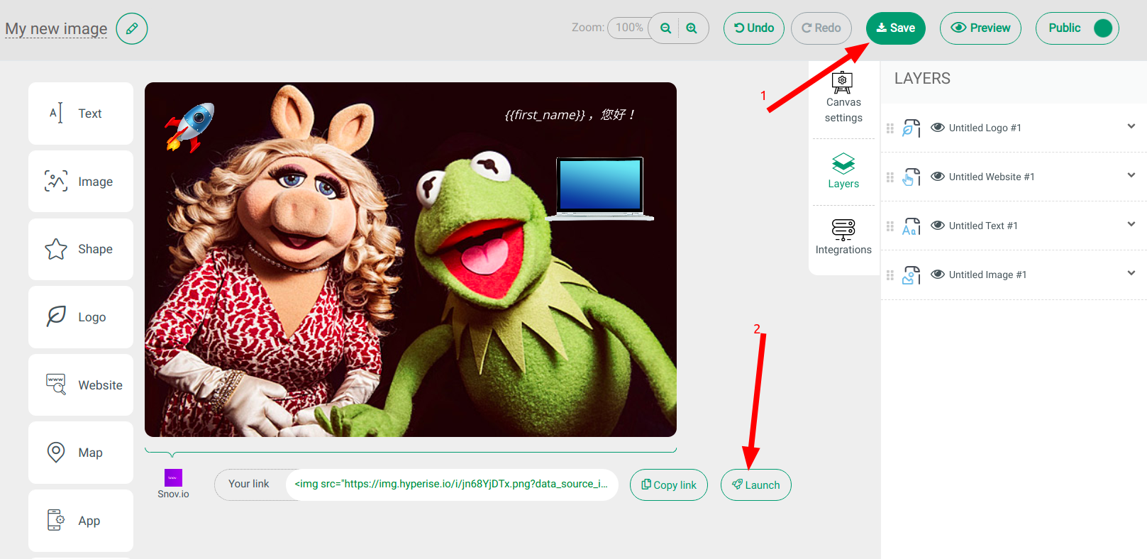Open Canvas settings panel
1147x559 pixels.
(x=843, y=98)
